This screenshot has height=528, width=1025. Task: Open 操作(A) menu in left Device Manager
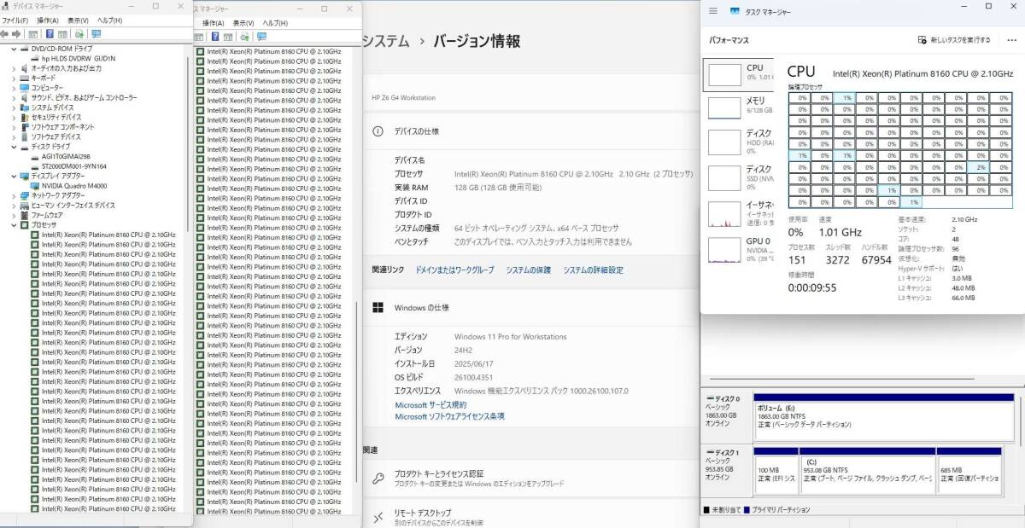point(47,20)
